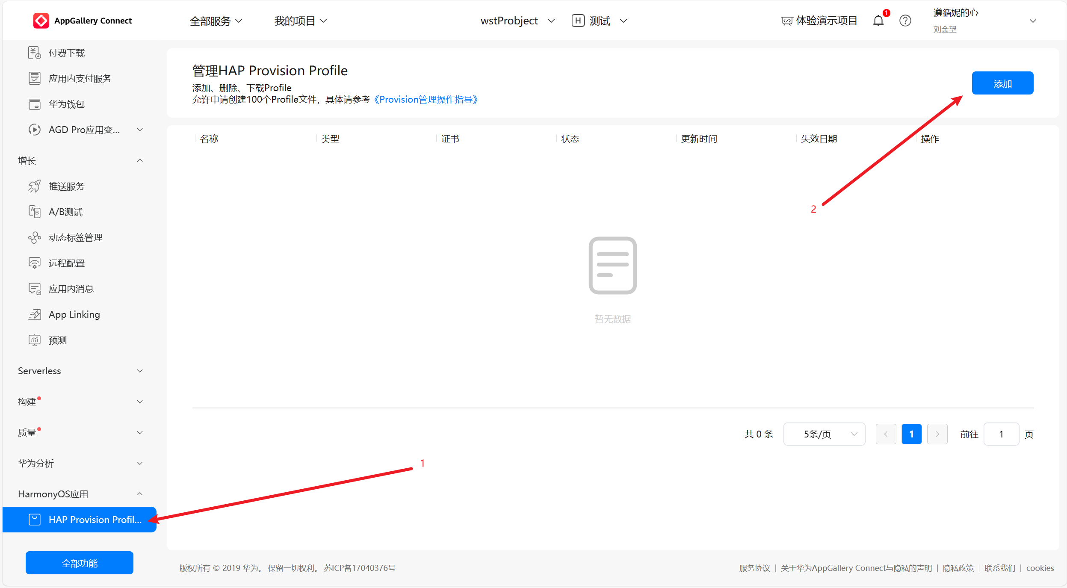Expand the 质量 section
Viewport: 1067px width, 588px height.
click(x=140, y=432)
